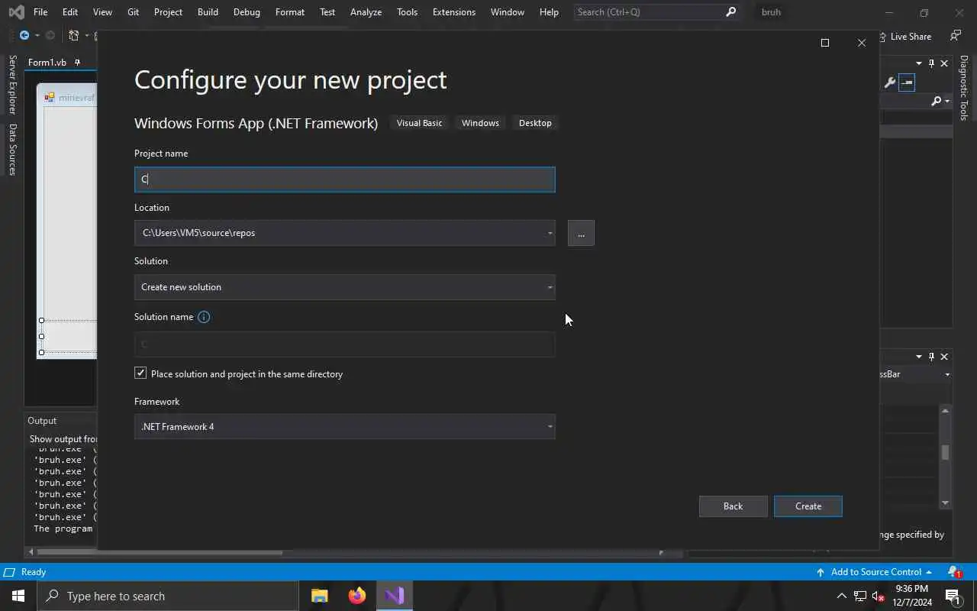The height and width of the screenshot is (611, 977).
Task: Close the upper right tool panel
Action: click(944, 63)
